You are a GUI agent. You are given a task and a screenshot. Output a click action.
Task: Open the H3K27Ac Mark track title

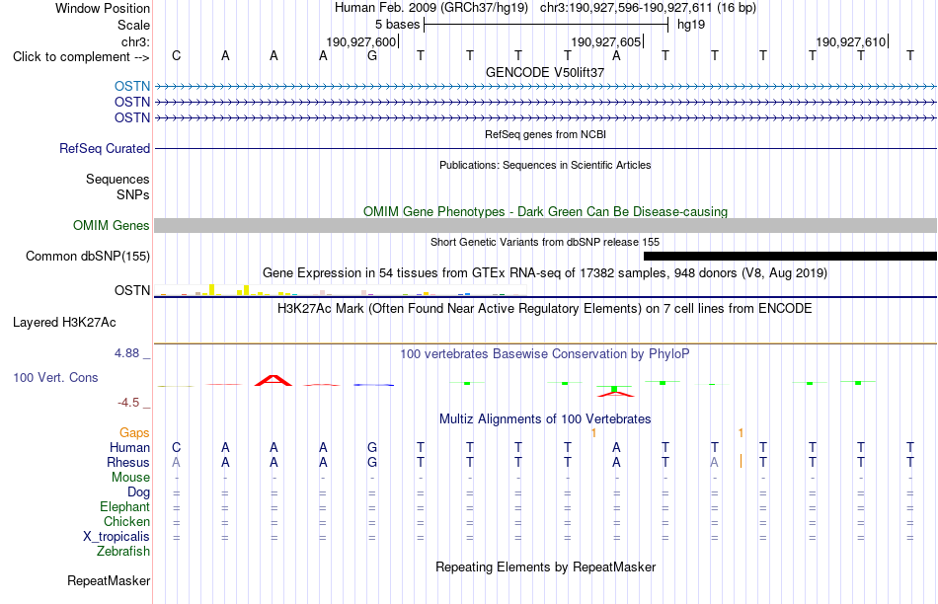tap(545, 309)
